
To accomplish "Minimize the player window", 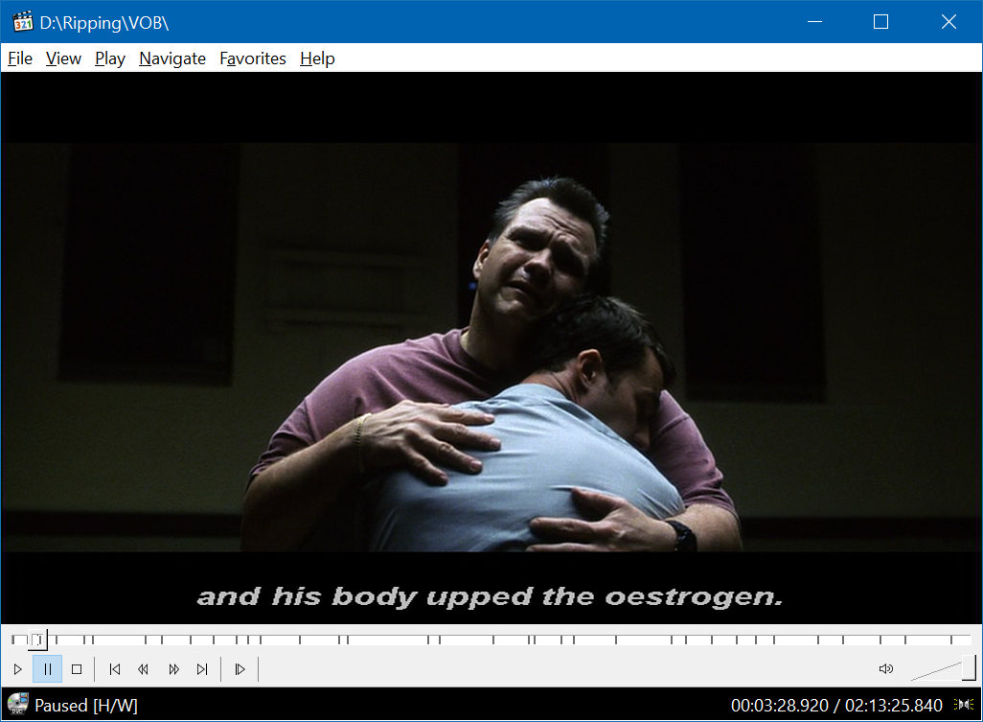I will click(815, 22).
